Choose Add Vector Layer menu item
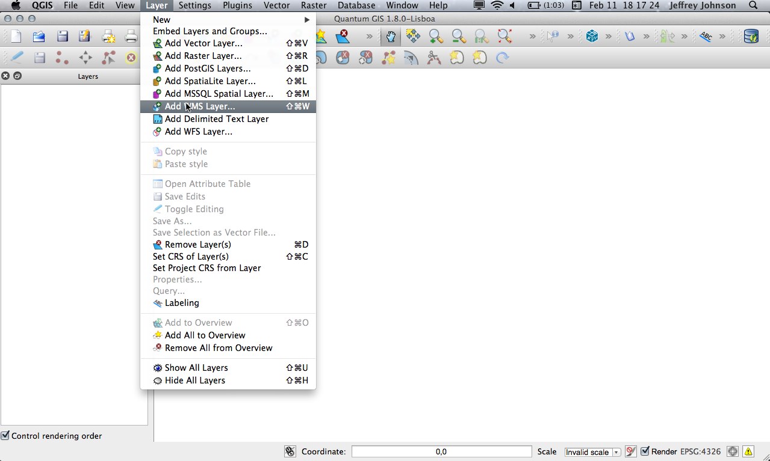This screenshot has height=461, width=770. [x=228, y=43]
